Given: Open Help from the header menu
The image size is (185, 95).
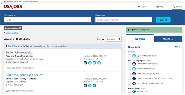Looking at the screenshot, I should [160, 7].
